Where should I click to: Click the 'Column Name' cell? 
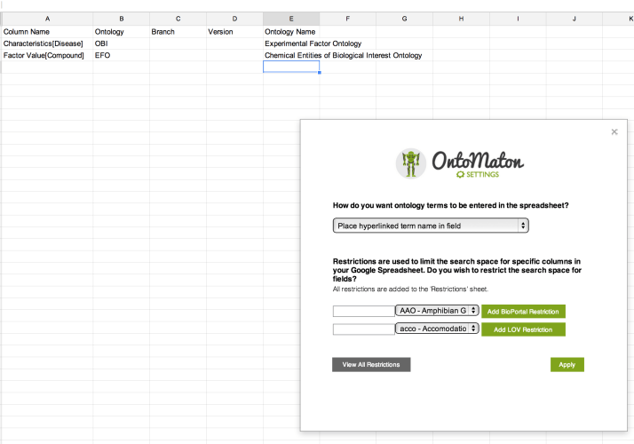pos(47,32)
